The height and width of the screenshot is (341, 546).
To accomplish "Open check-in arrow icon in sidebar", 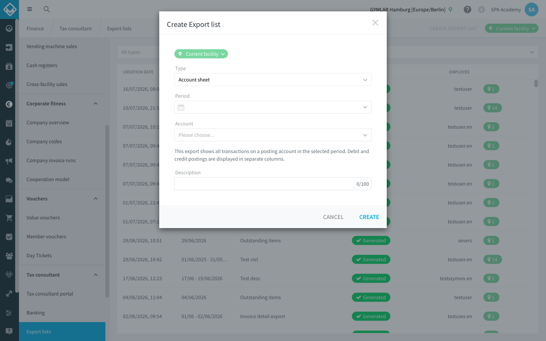I will [x=9, y=47].
